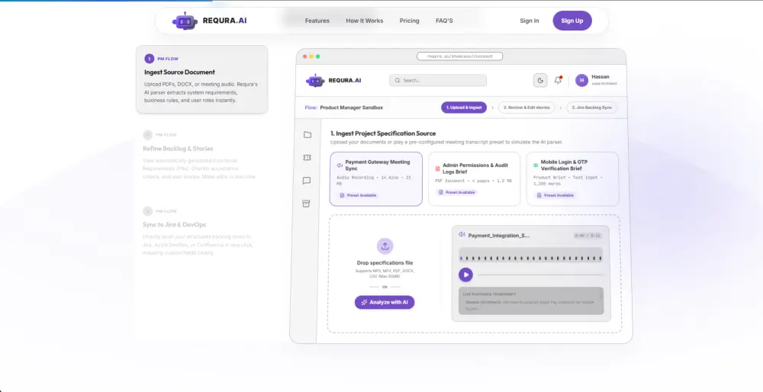Select the Payment Gateway Meeting Sync preset card

[x=376, y=179]
